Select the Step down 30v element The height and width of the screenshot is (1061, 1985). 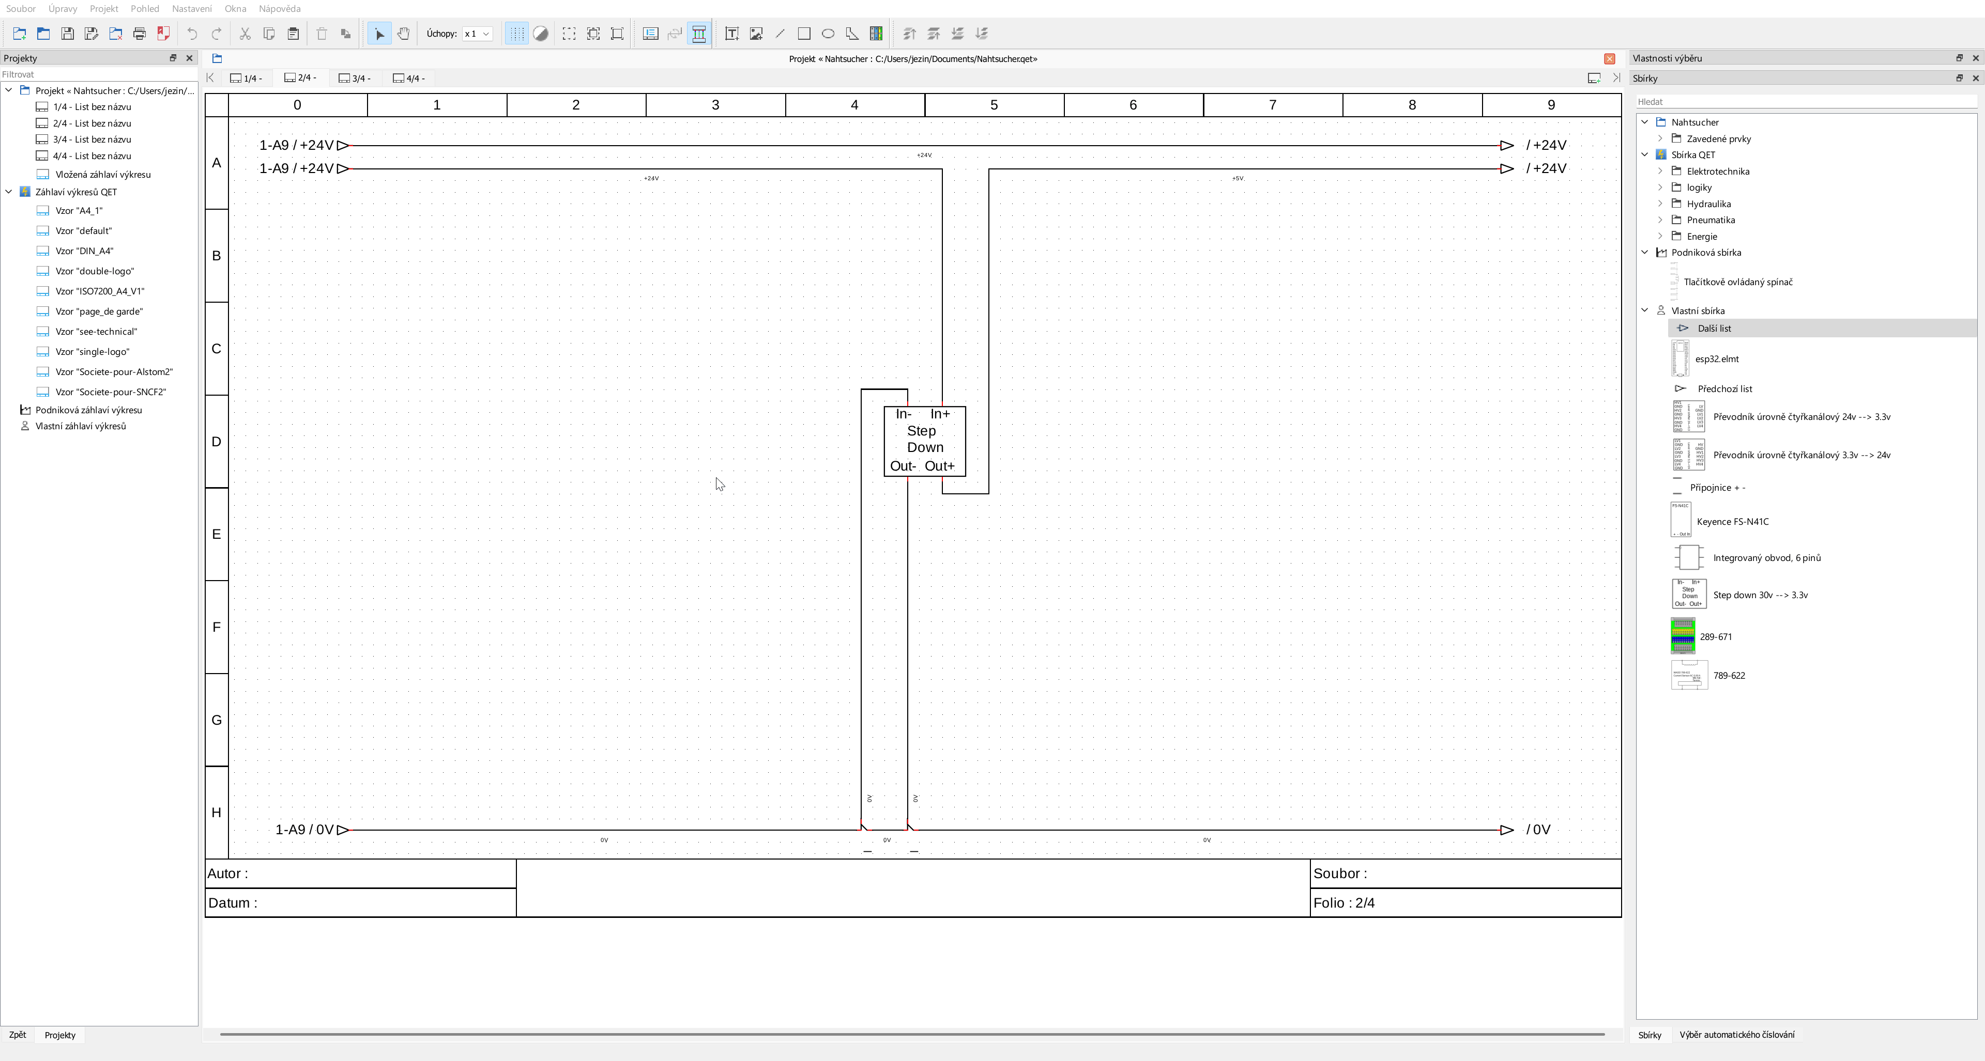click(x=1759, y=595)
